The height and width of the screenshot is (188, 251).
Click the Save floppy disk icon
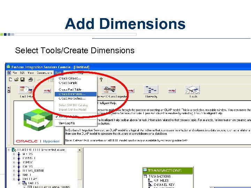pos(22,79)
